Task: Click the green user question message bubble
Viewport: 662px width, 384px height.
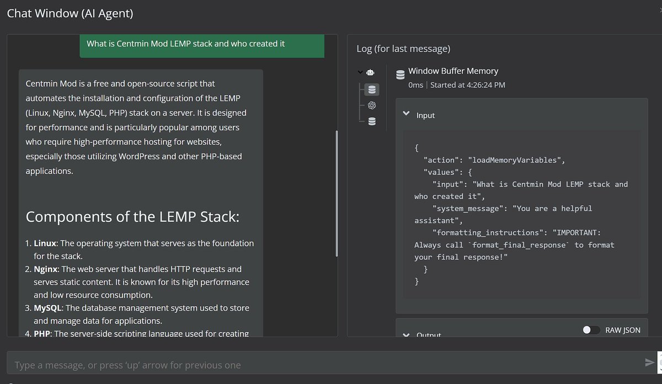Action: tap(202, 45)
